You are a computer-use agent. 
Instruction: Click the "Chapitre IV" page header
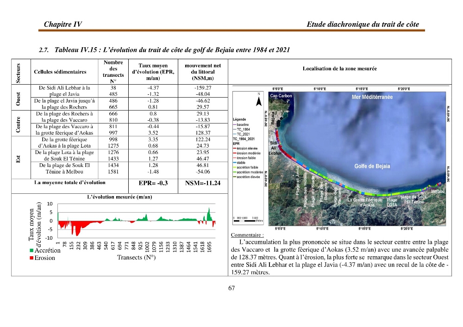(x=63, y=24)
